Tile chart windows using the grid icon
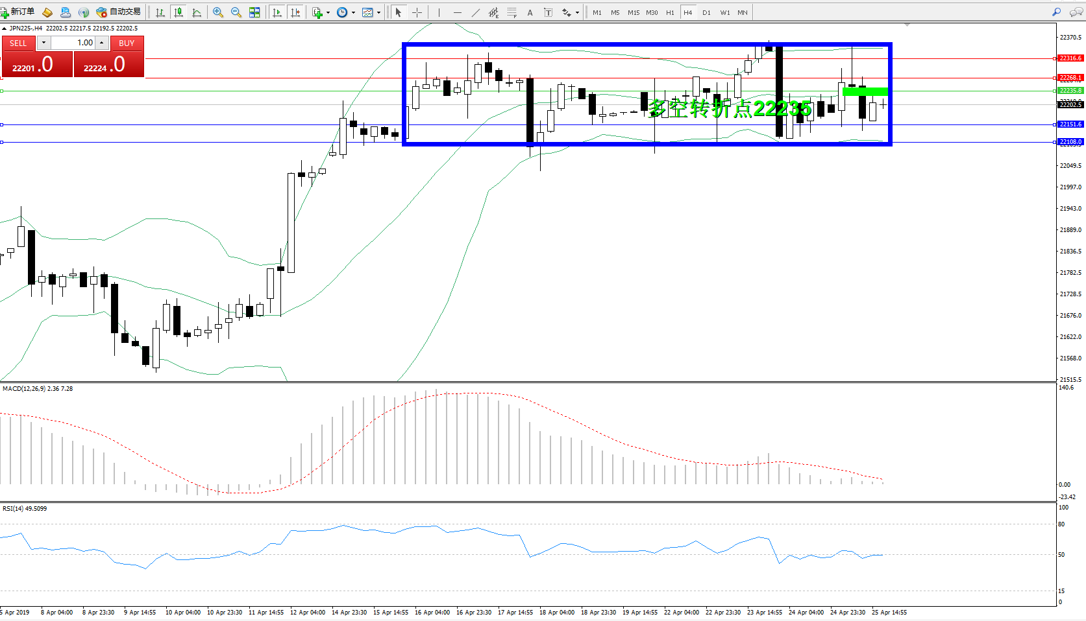Viewport: 1086px width, 621px height. click(254, 12)
